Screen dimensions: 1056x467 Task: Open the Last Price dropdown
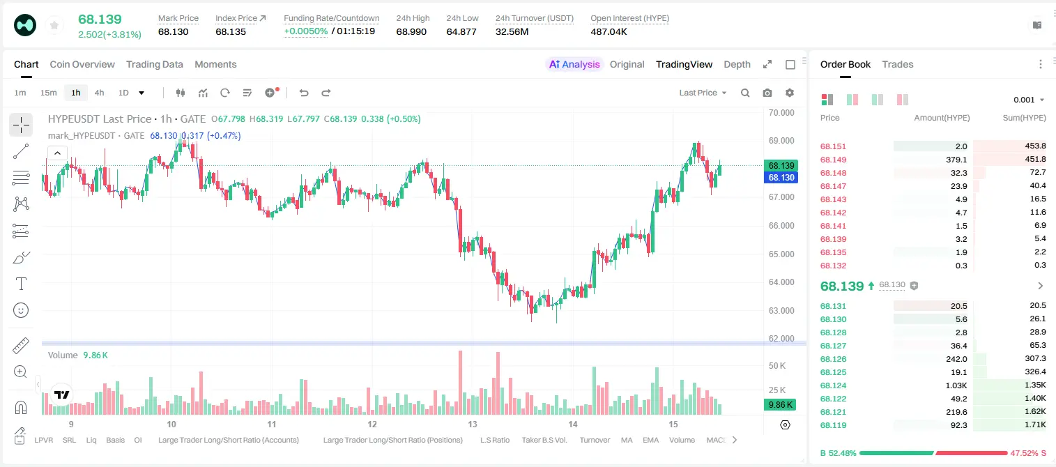[x=703, y=93]
